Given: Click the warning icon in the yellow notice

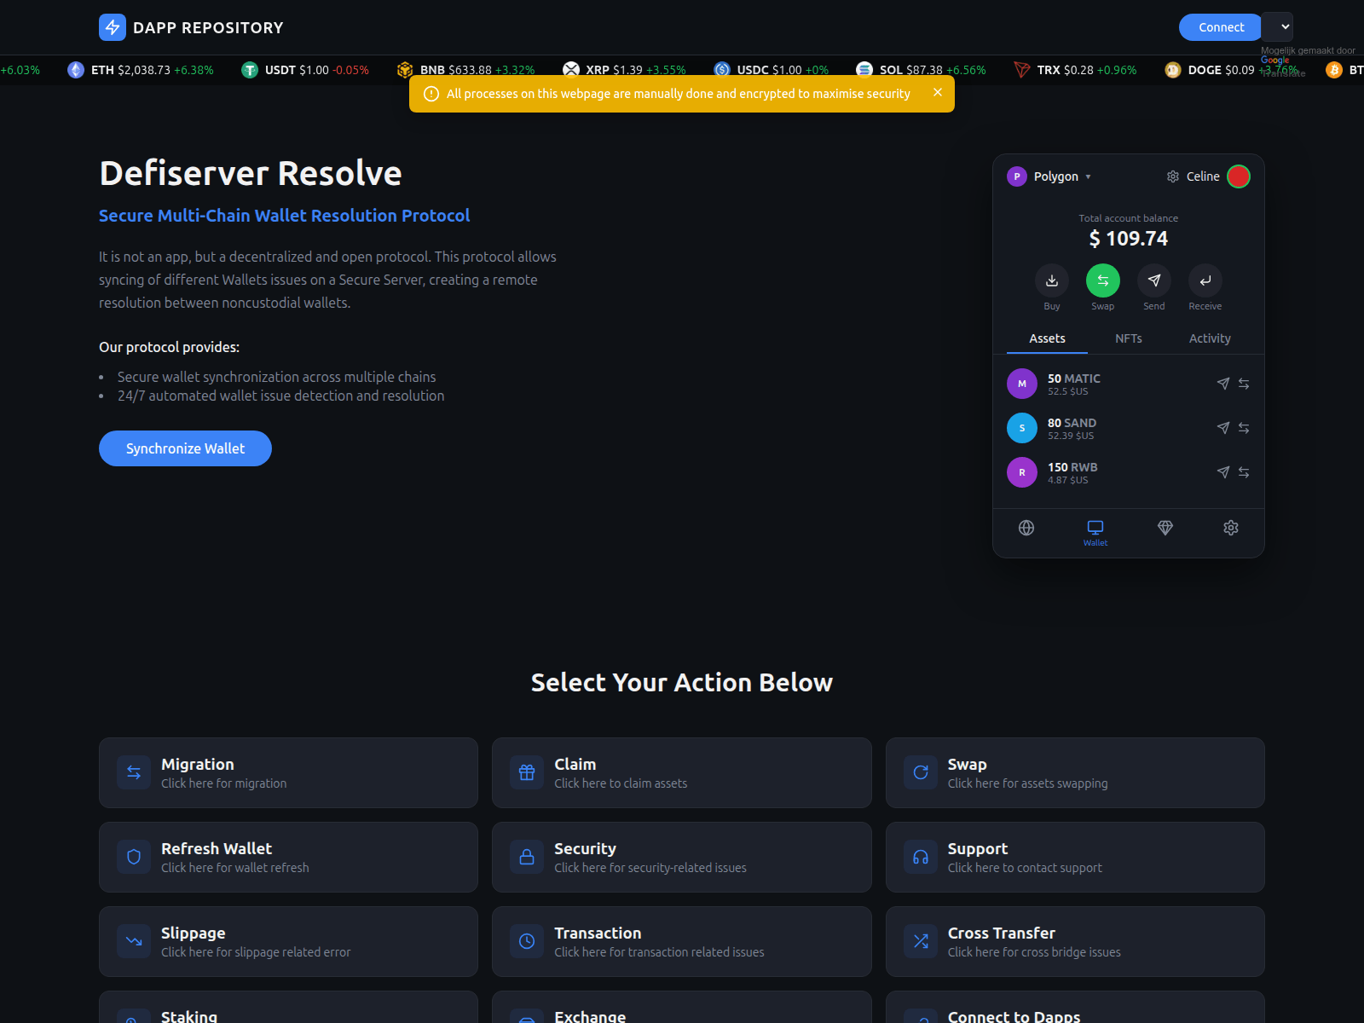Looking at the screenshot, I should tap(431, 94).
